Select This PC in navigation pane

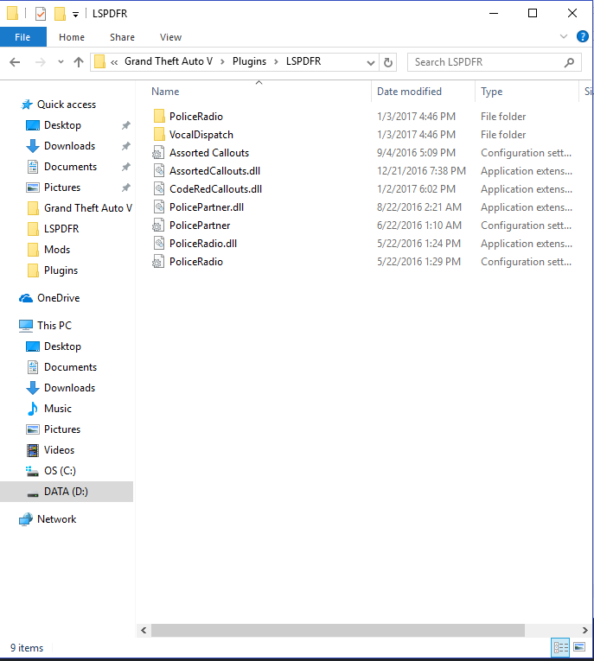point(54,326)
